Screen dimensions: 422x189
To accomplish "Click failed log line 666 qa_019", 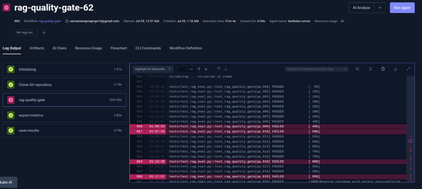I will click(x=268, y=177).
